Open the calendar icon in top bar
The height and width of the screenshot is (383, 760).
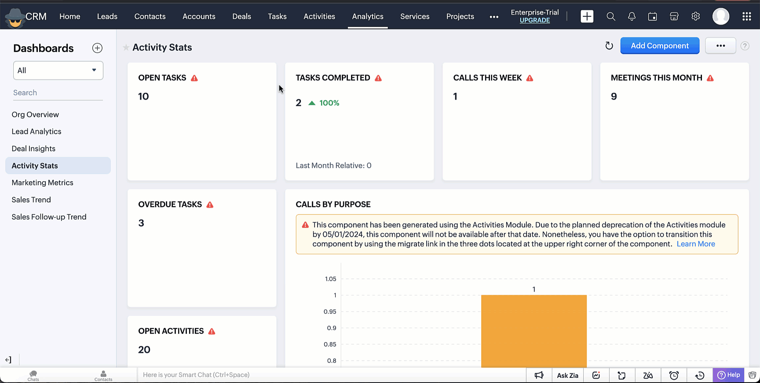(653, 17)
